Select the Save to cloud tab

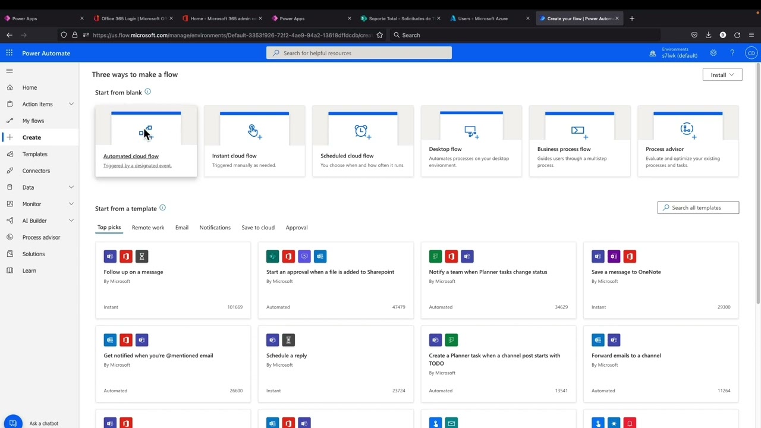point(258,228)
